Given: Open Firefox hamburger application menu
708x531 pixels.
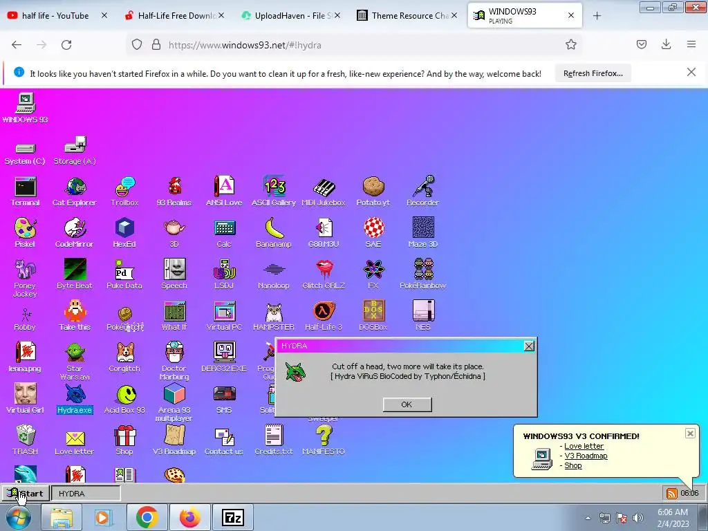Looking at the screenshot, I should pos(691,44).
